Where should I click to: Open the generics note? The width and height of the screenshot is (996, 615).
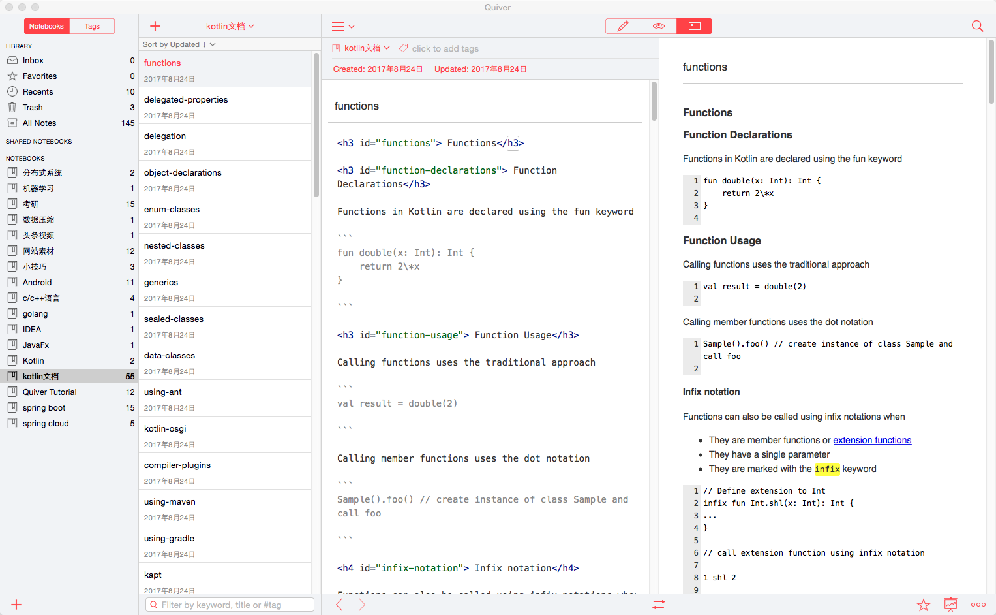click(225, 289)
